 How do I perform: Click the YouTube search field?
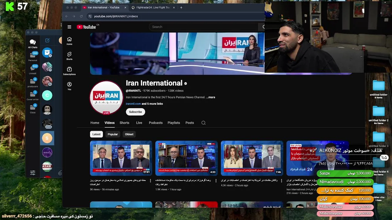point(204,27)
